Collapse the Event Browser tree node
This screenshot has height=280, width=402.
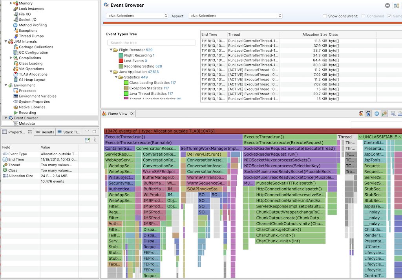(5, 118)
